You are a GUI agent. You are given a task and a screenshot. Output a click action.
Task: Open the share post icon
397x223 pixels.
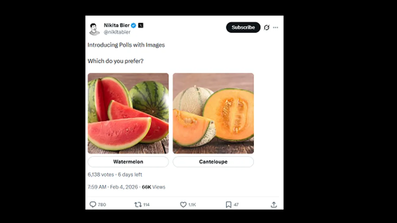(274, 204)
